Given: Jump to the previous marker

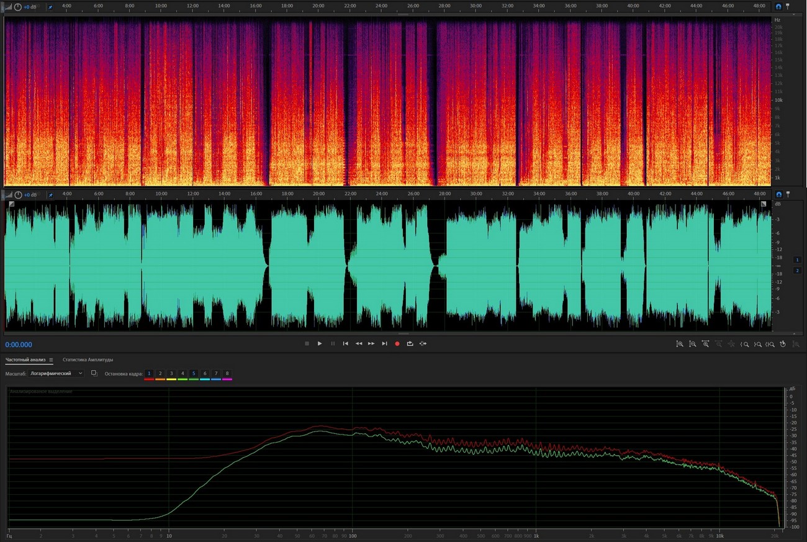Looking at the screenshot, I should point(346,343).
